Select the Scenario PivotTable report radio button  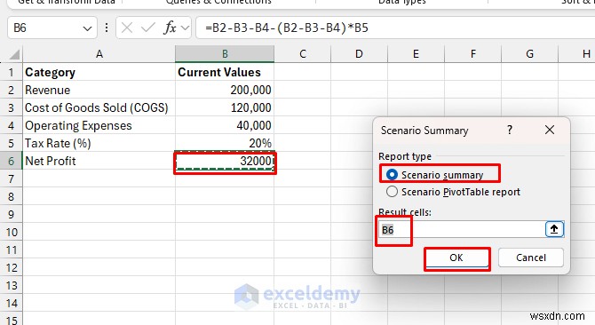tap(392, 192)
